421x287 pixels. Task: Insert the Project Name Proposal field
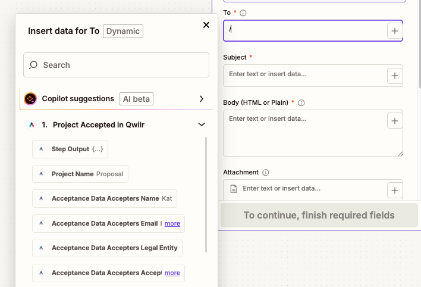click(80, 174)
